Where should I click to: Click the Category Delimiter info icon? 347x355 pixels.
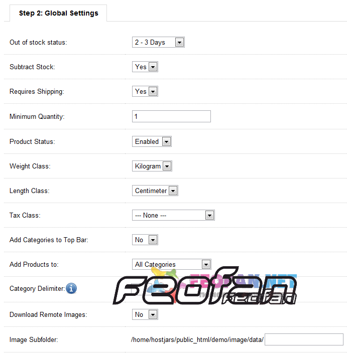(x=71, y=288)
